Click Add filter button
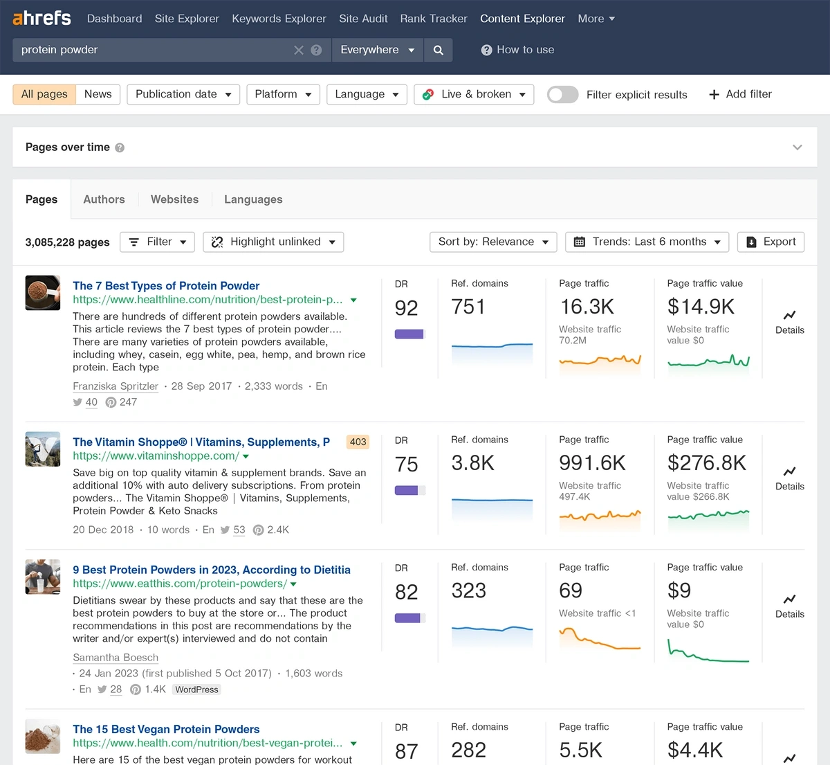 (x=740, y=94)
